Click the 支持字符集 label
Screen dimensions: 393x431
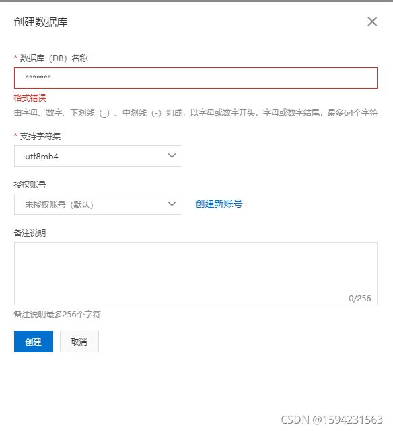[40, 136]
